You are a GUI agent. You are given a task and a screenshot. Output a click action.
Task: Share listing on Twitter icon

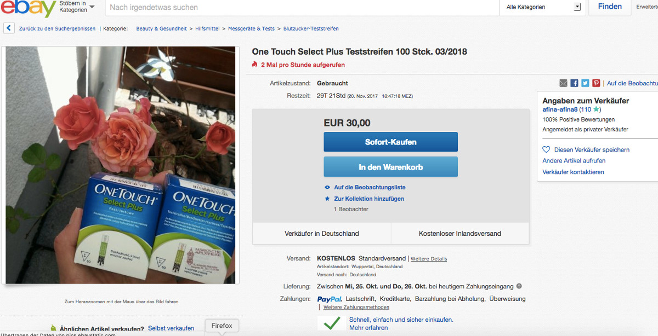[x=585, y=83]
